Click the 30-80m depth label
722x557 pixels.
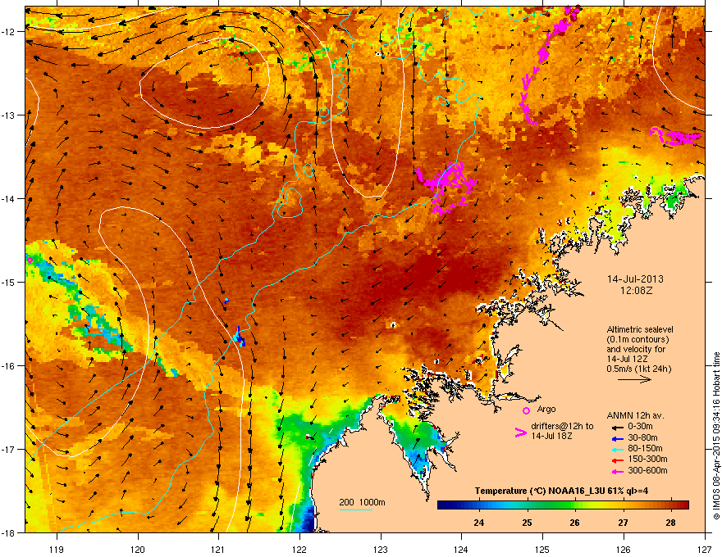[x=642, y=438]
